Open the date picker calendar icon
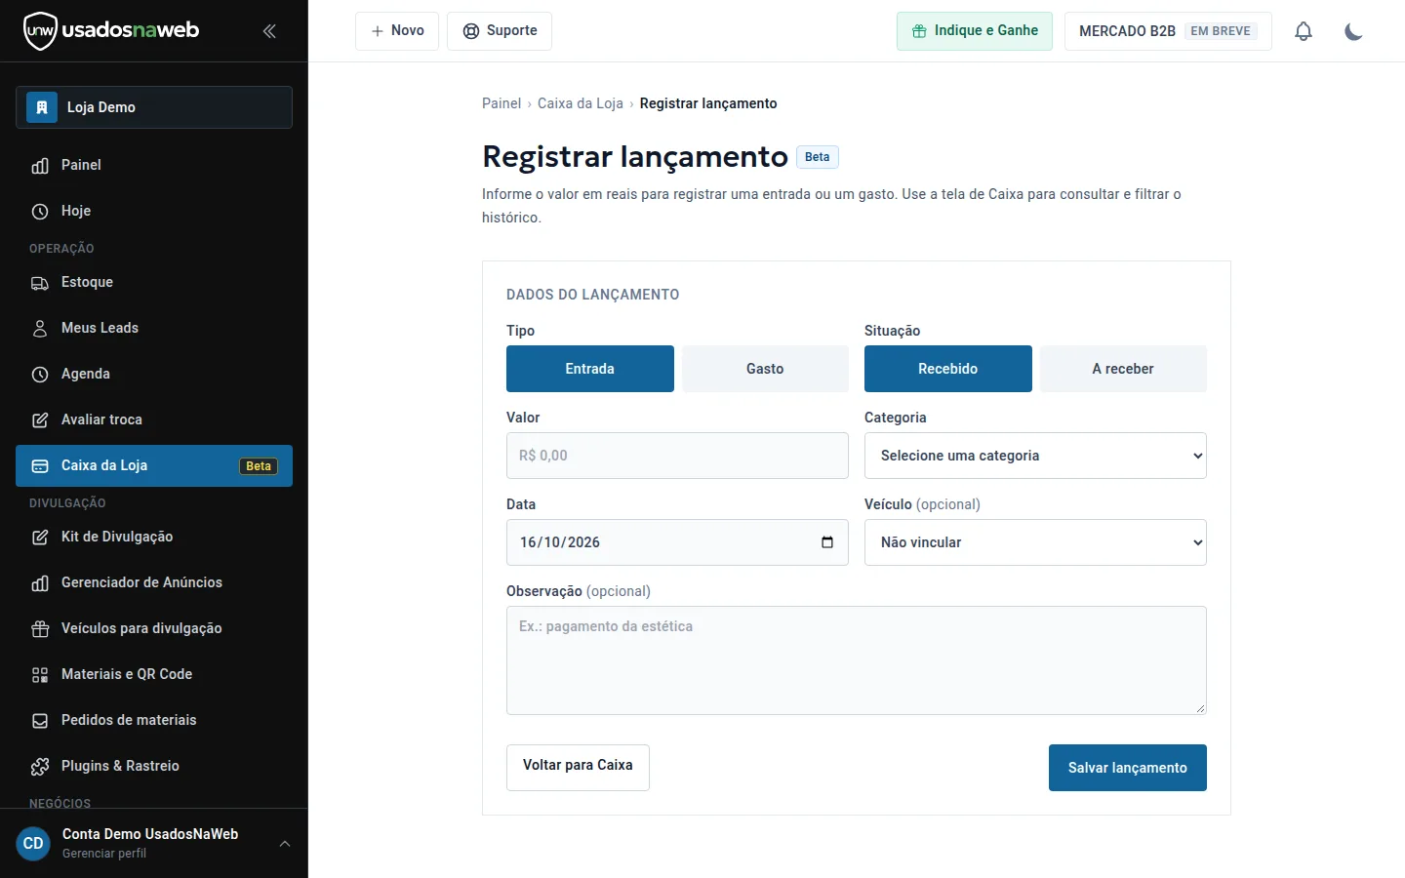The height and width of the screenshot is (878, 1405). pyautogui.click(x=827, y=542)
